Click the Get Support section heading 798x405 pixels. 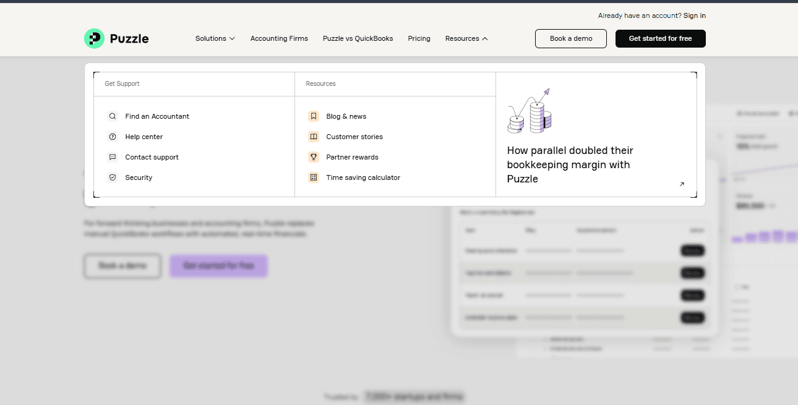pos(122,83)
